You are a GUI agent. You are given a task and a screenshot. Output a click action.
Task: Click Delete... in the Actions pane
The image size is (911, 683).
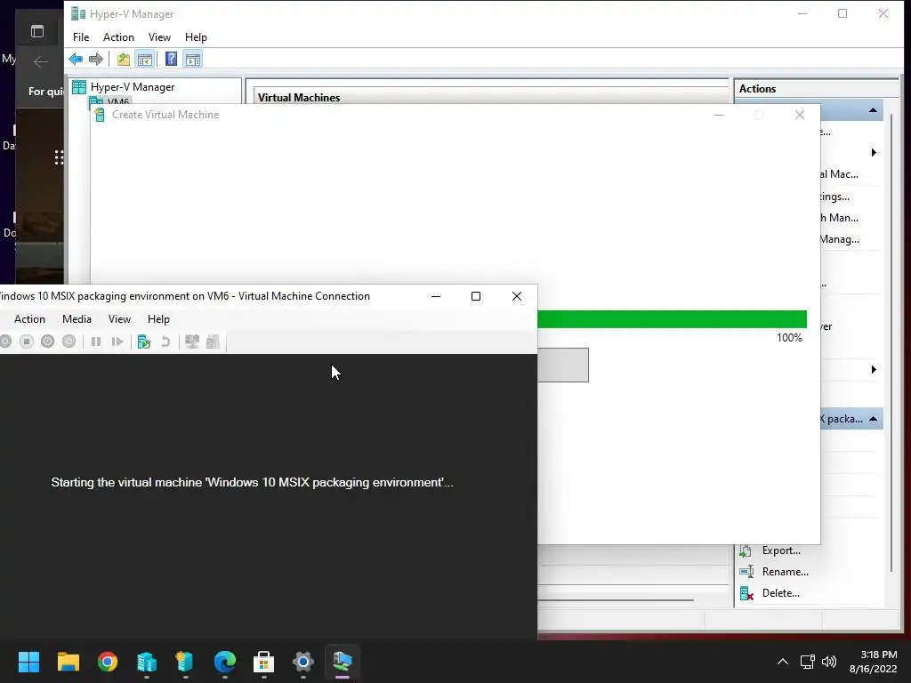point(781,593)
